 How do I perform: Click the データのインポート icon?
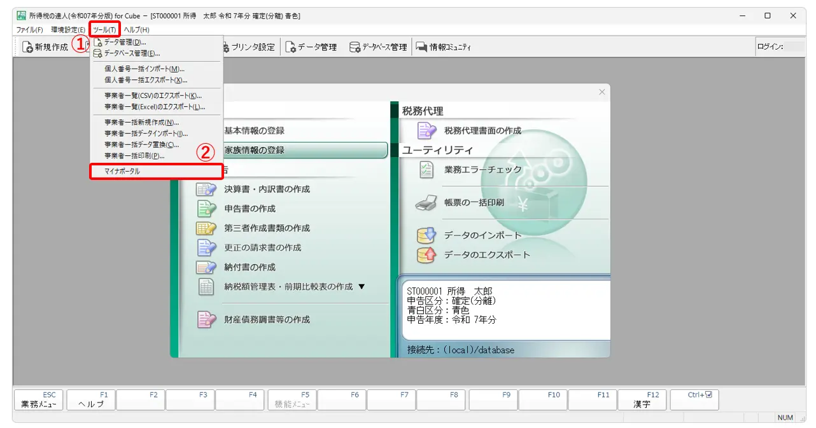point(426,235)
